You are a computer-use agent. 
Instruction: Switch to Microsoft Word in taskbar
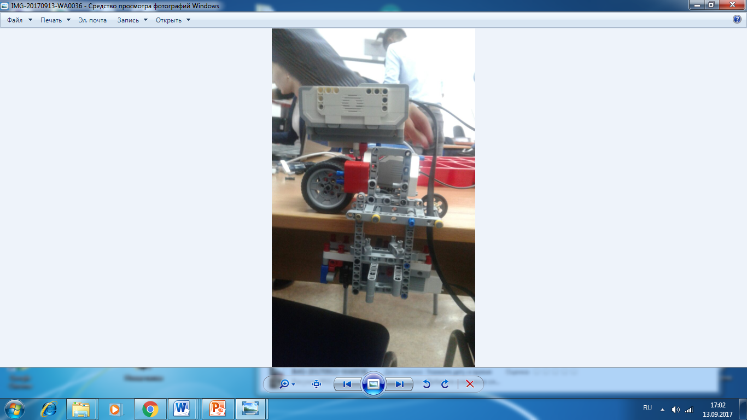(x=183, y=409)
